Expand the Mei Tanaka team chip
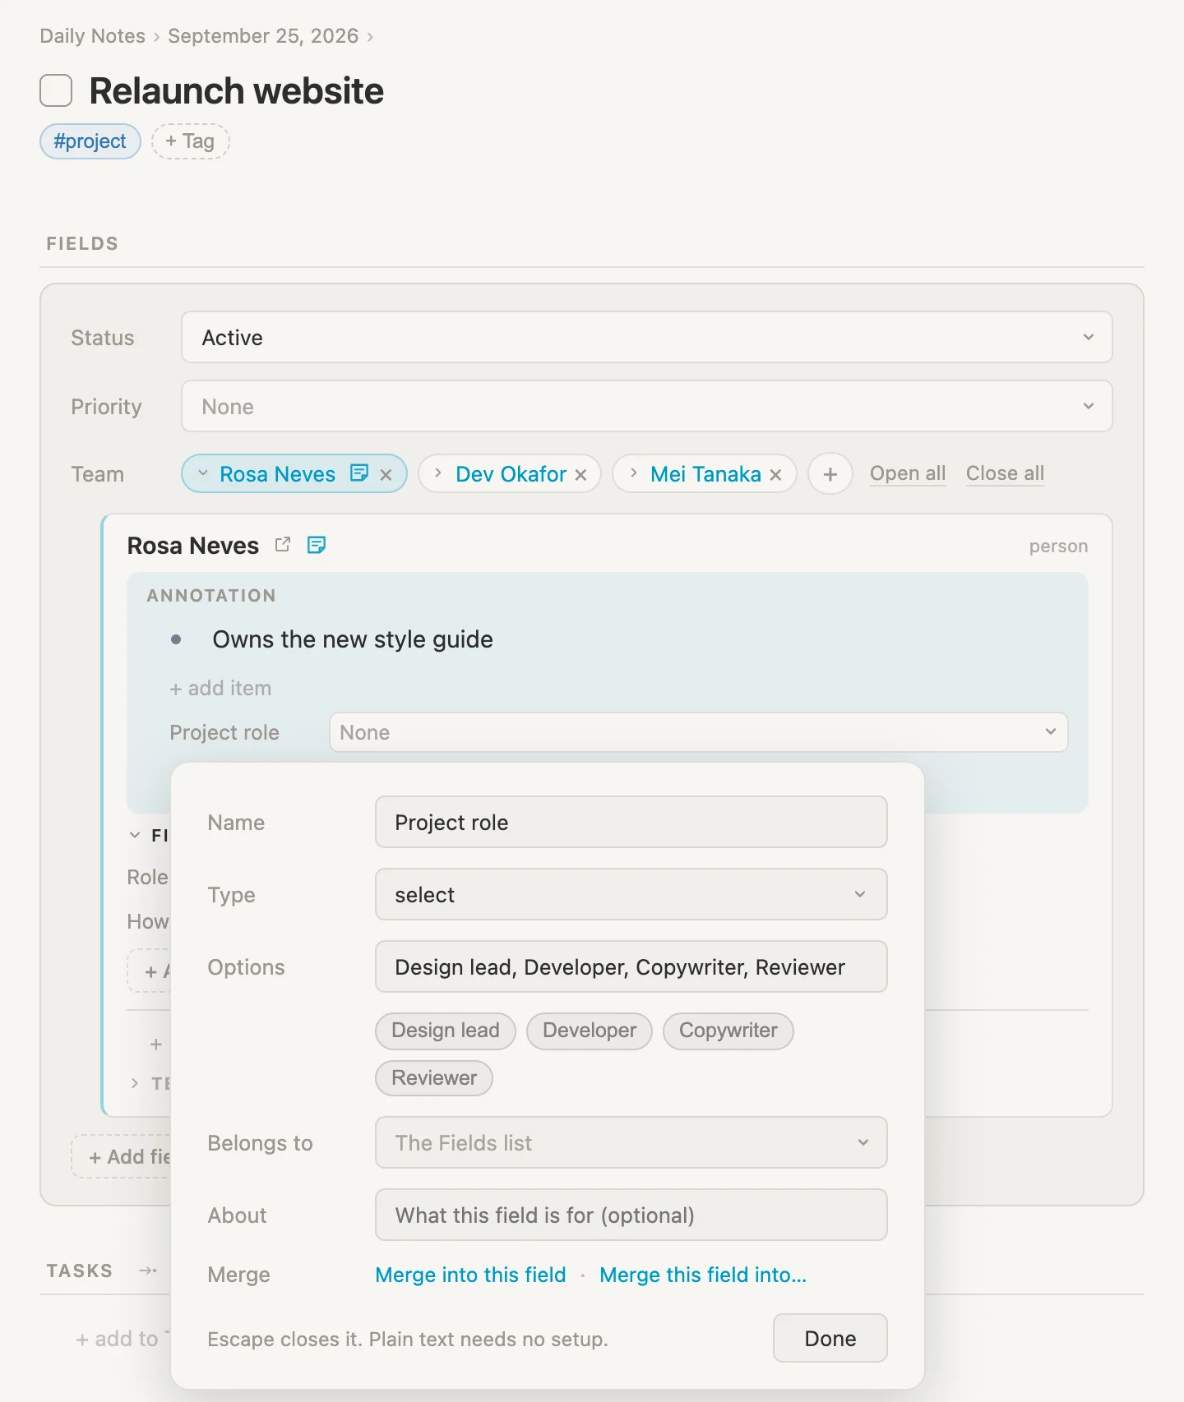The image size is (1184, 1402). [x=633, y=473]
